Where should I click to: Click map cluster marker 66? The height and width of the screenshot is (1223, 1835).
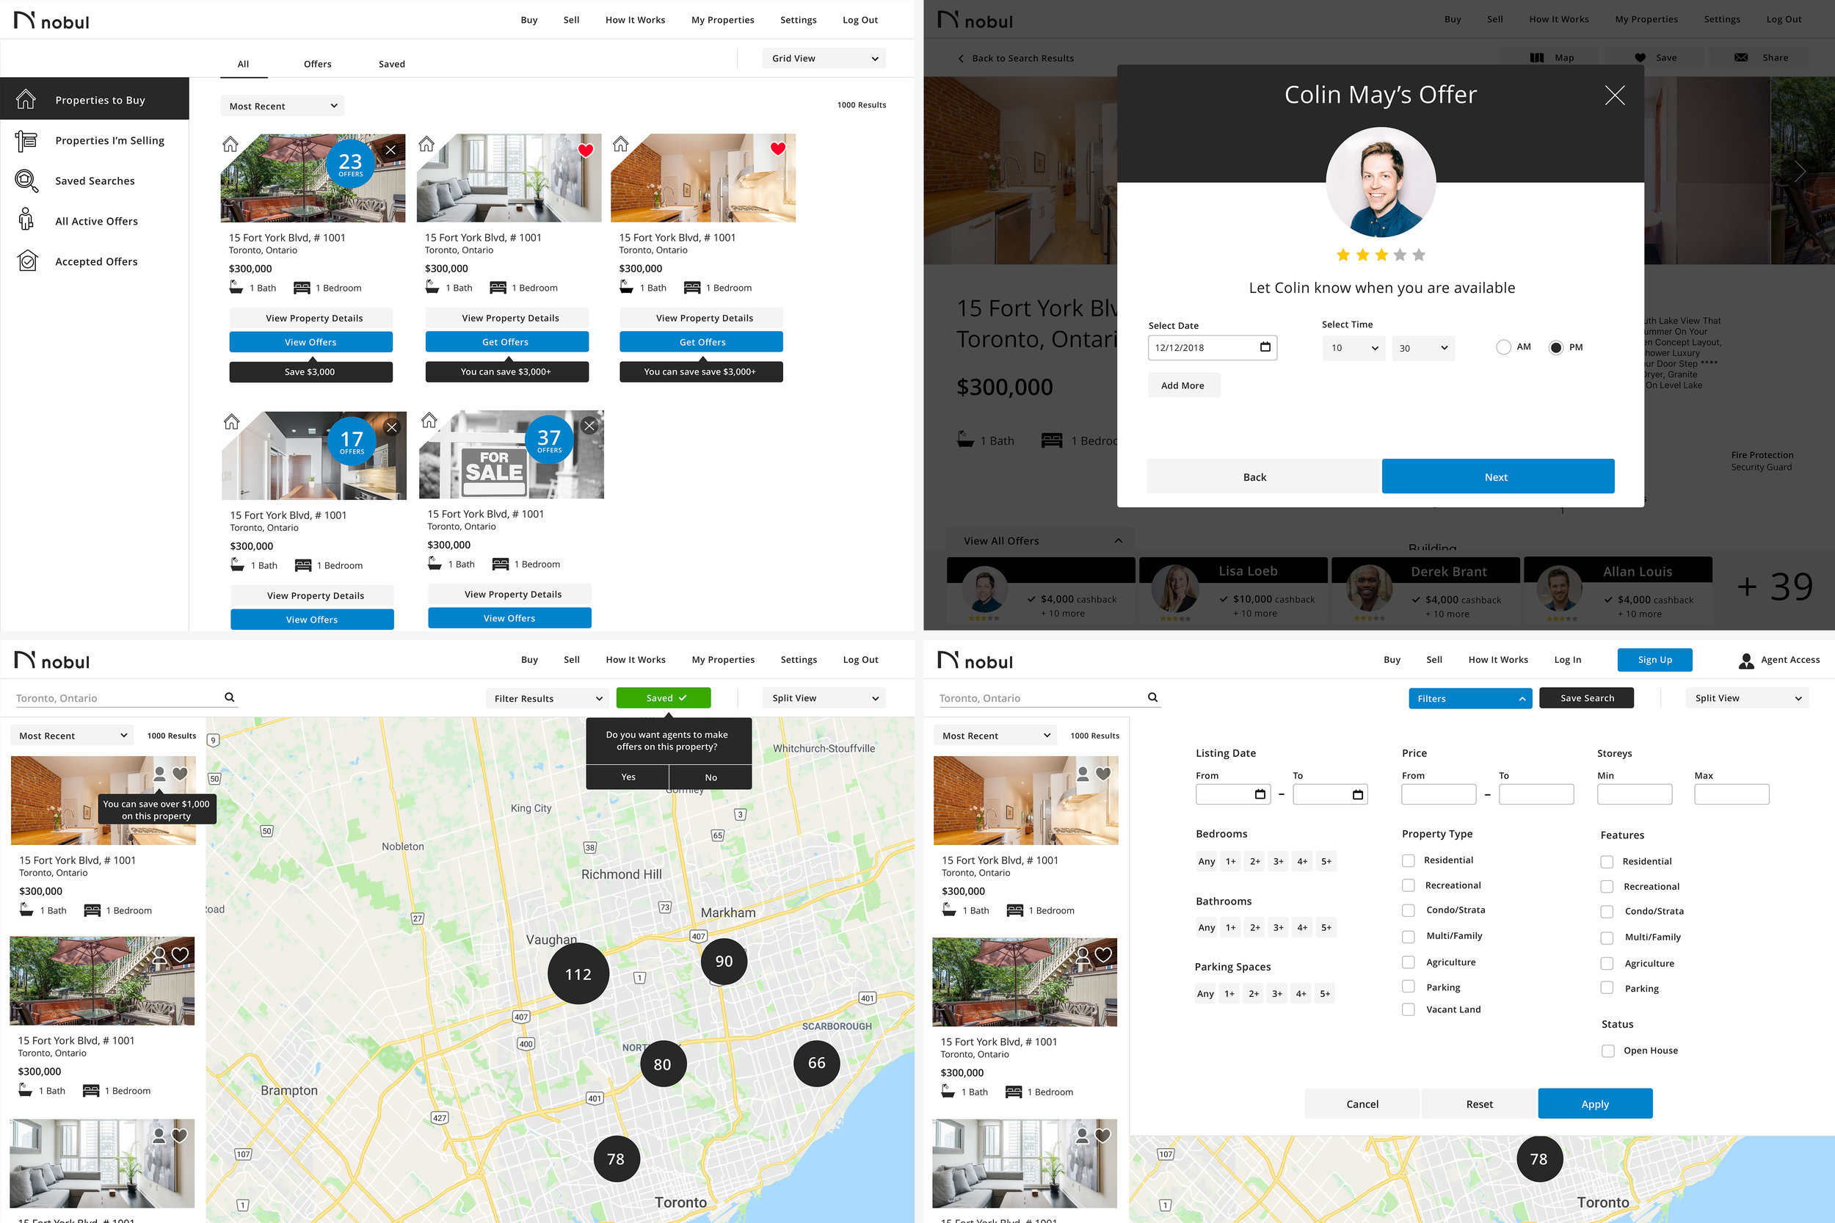tap(816, 1063)
